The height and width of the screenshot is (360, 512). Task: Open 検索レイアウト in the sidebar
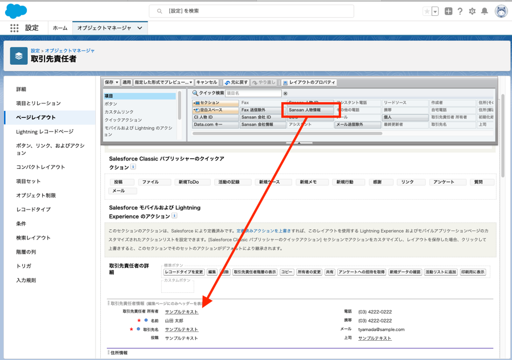tap(33, 238)
